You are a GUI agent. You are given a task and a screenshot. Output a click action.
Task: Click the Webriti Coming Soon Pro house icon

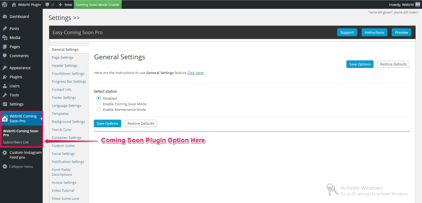tap(5, 118)
